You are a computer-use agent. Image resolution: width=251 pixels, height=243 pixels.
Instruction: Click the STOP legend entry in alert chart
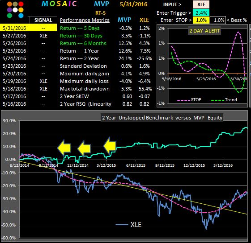point(189,100)
